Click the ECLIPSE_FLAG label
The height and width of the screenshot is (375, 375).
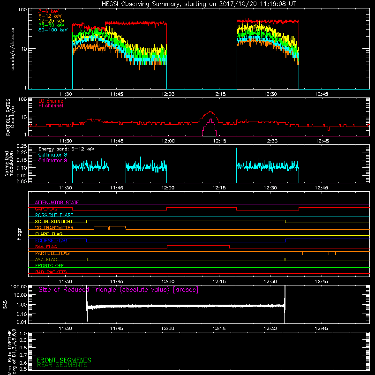[x=51, y=240]
